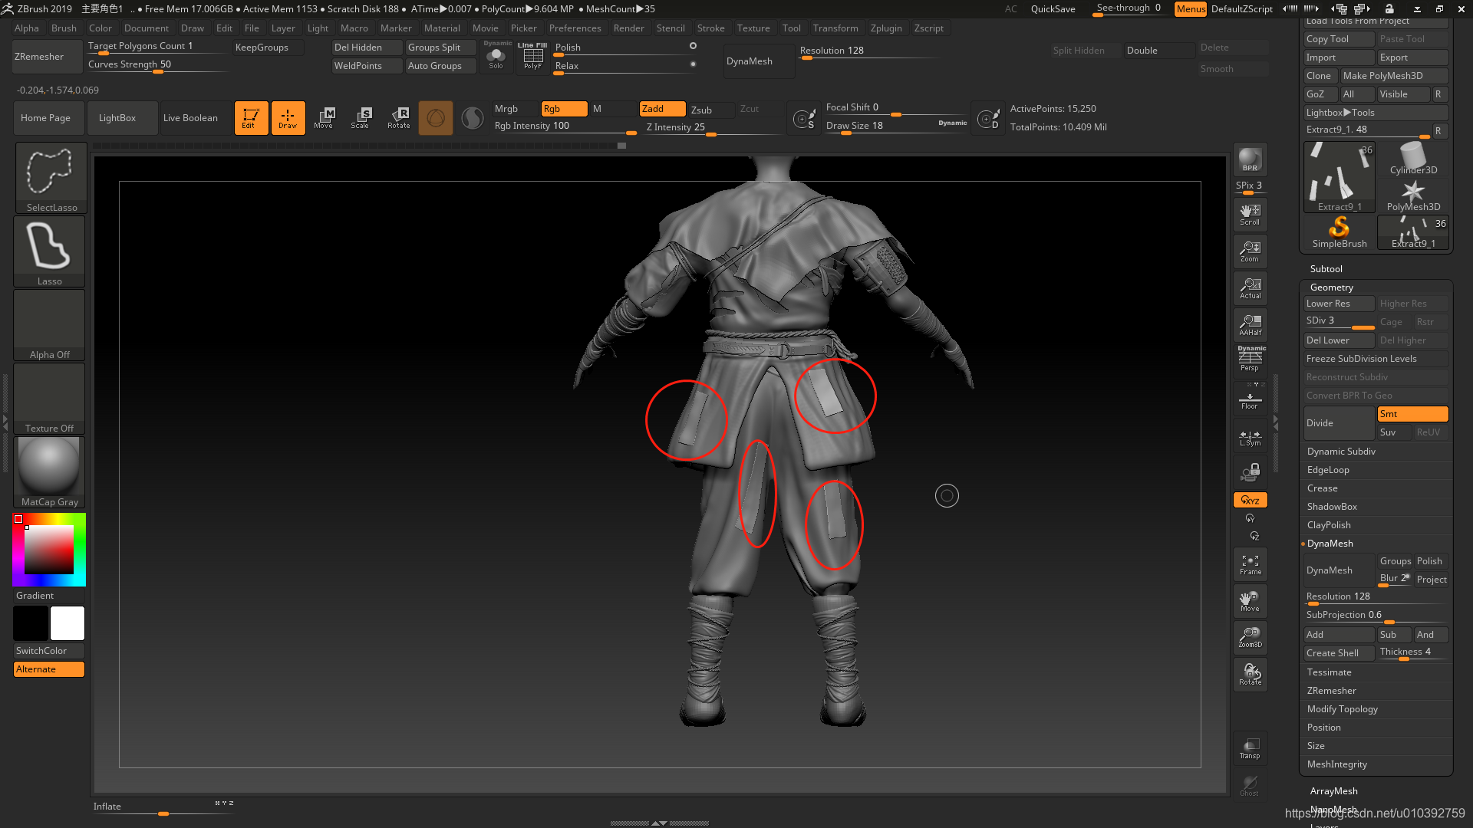
Task: Expand the ZRemesher geometry section
Action: click(1332, 691)
